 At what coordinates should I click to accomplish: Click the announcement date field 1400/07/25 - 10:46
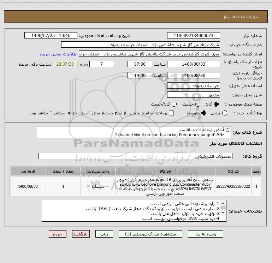[x=51, y=35]
